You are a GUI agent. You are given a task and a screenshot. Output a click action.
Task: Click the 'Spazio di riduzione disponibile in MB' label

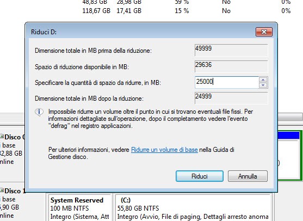pyautogui.click(x=82, y=67)
